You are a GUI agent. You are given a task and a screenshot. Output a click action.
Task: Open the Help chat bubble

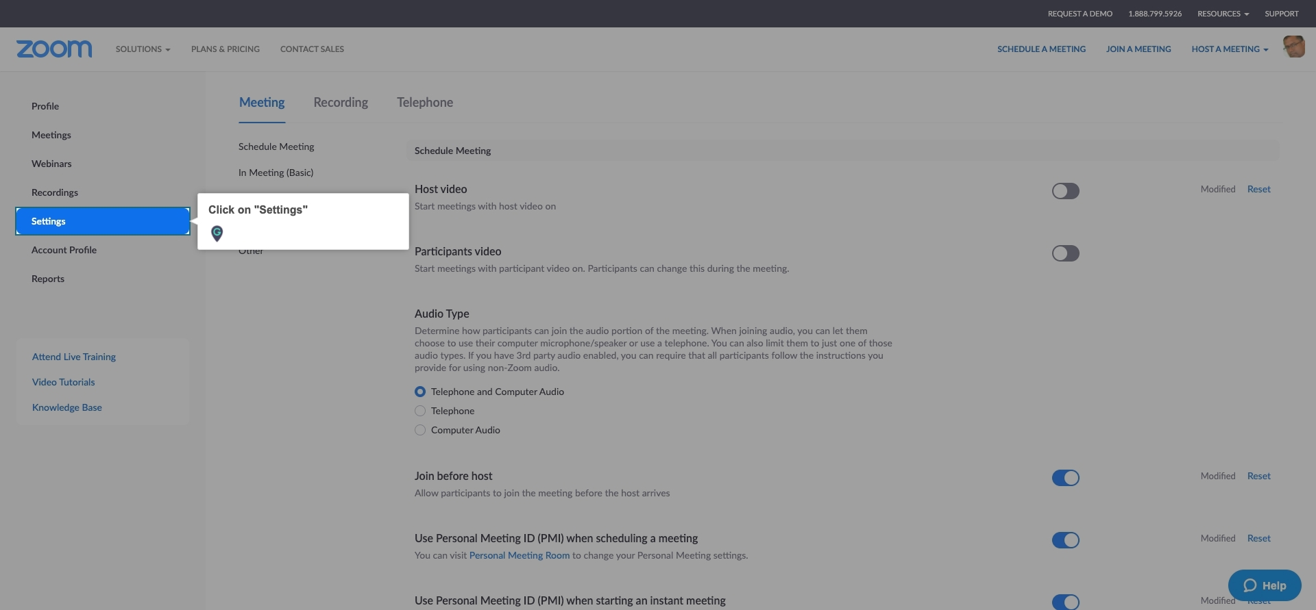[1265, 585]
